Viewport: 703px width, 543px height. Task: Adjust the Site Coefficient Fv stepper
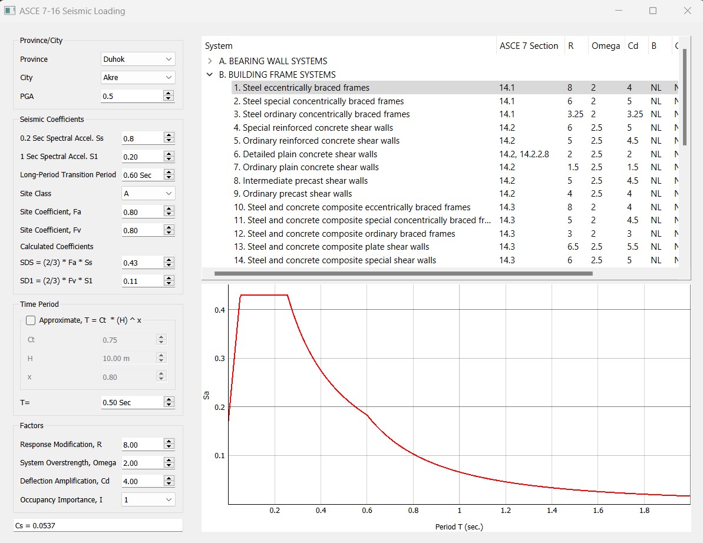tap(169, 230)
